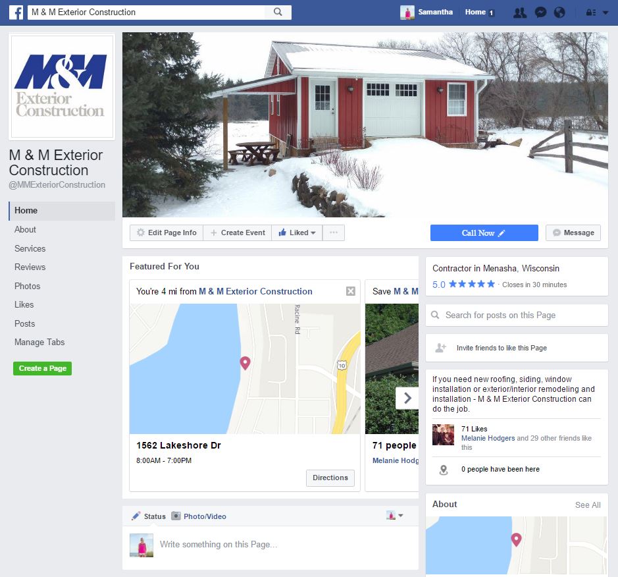
Task: Close the 'You're 4 mi from' card
Action: pos(350,291)
